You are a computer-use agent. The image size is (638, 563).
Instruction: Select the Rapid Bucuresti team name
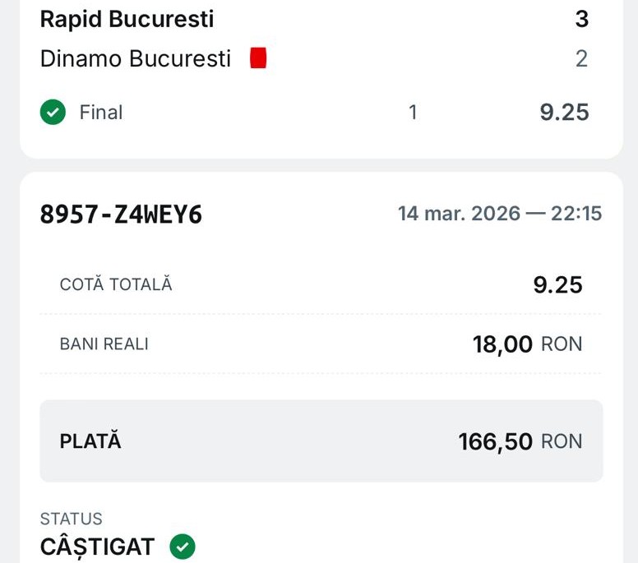coord(127,20)
